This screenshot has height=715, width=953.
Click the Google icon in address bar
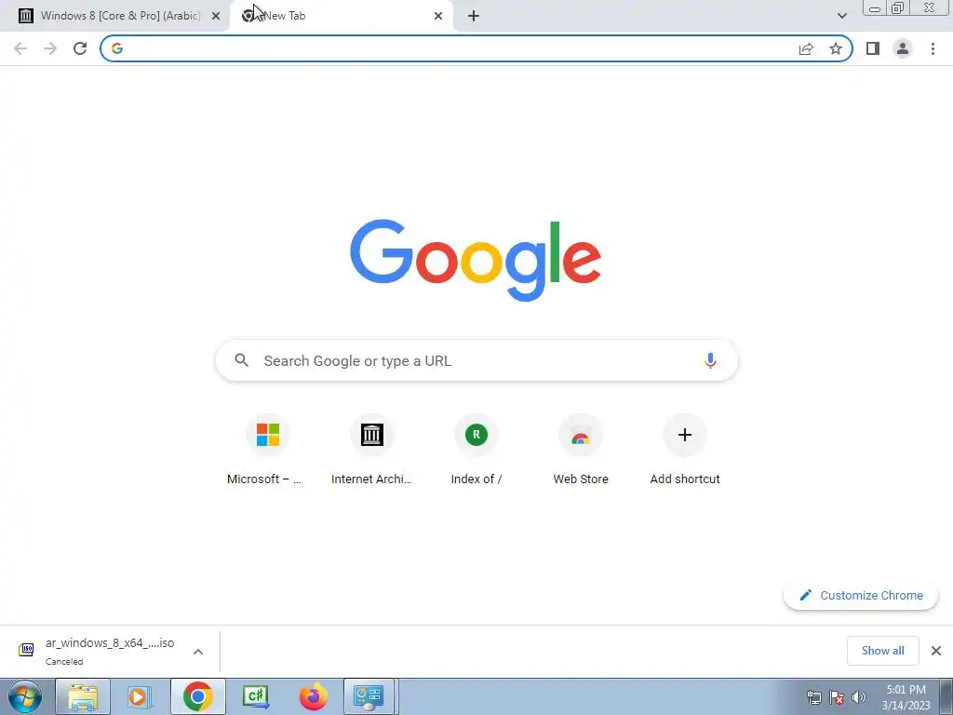point(117,48)
